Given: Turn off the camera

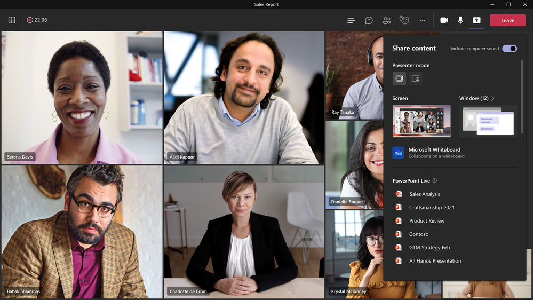Looking at the screenshot, I should point(444,20).
